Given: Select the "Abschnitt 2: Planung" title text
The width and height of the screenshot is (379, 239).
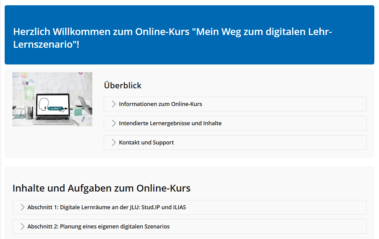Looking at the screenshot, I should 98,227.
